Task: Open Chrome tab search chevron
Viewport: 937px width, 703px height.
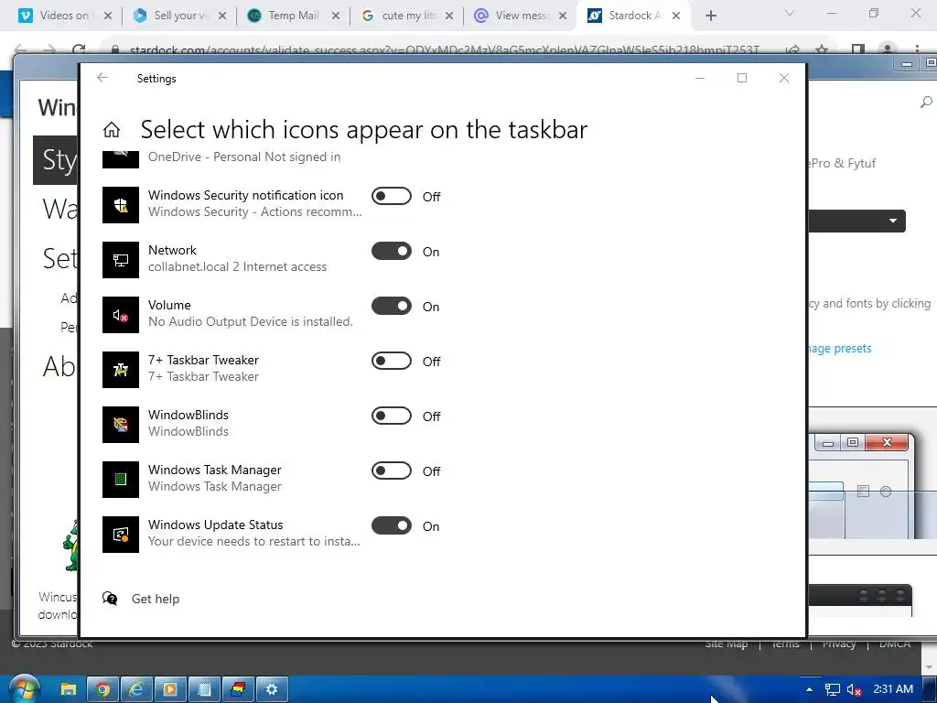Action: (790, 13)
